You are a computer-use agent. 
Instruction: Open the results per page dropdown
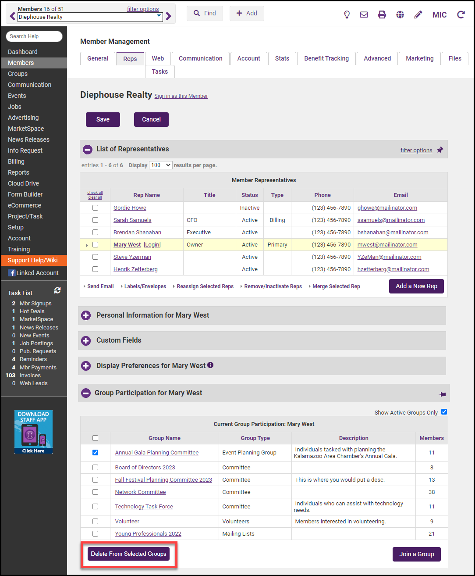coord(160,165)
